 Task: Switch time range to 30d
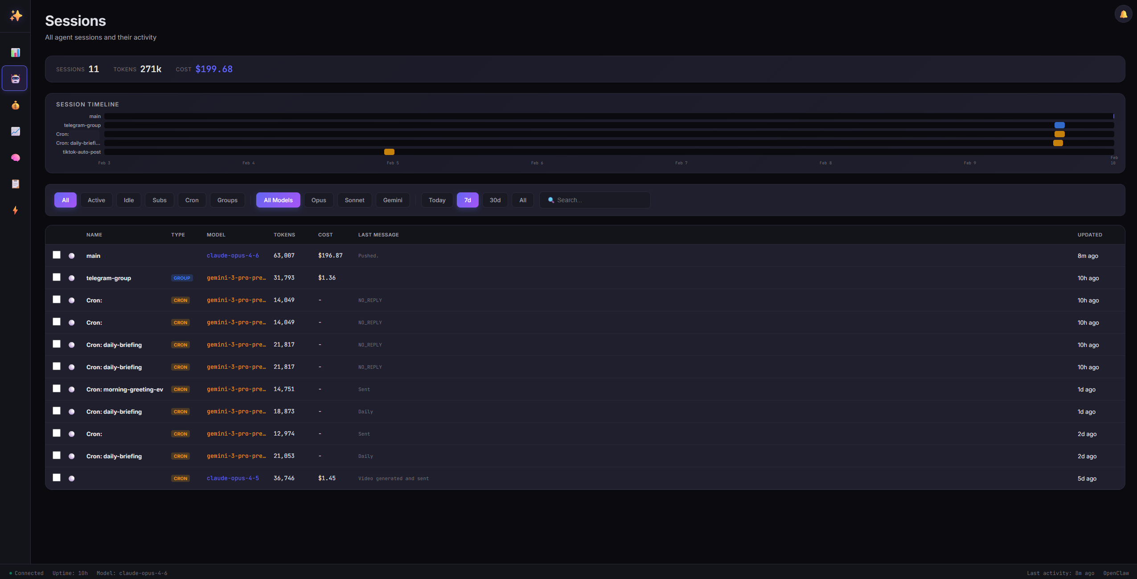click(495, 200)
